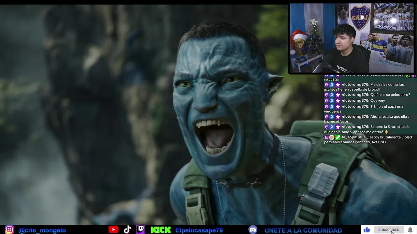Select the streamer webcam overlay
The image size is (417, 234).
[x=352, y=38]
